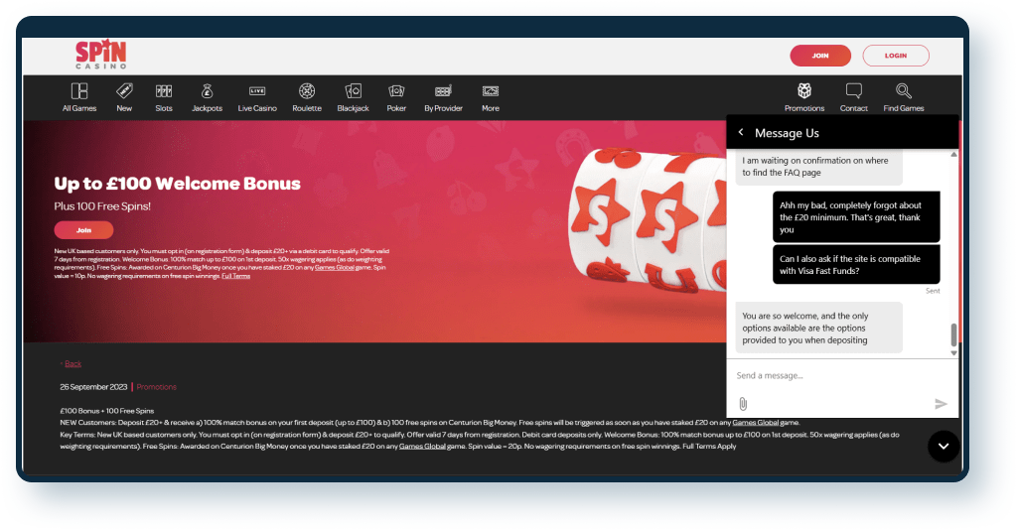
Task: Click the 'Message Us' chat title
Action: (x=787, y=133)
